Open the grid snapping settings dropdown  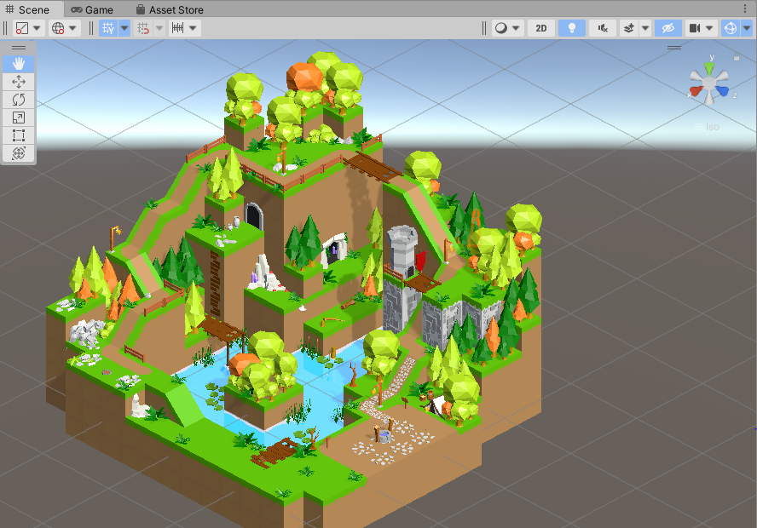159,28
